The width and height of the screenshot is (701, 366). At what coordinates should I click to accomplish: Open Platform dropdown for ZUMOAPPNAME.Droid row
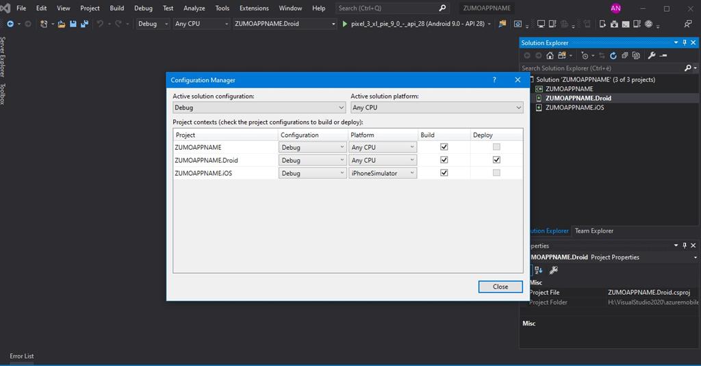click(x=383, y=160)
